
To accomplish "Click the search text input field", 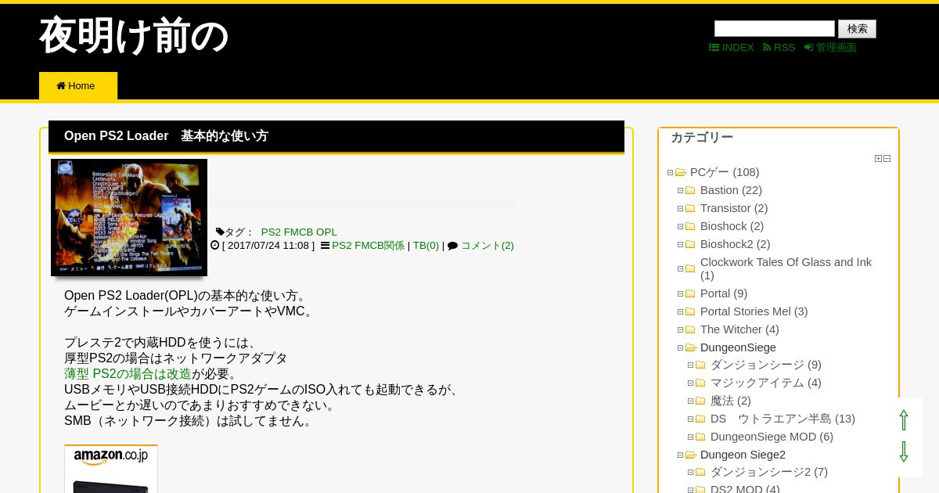I will 775,29.
